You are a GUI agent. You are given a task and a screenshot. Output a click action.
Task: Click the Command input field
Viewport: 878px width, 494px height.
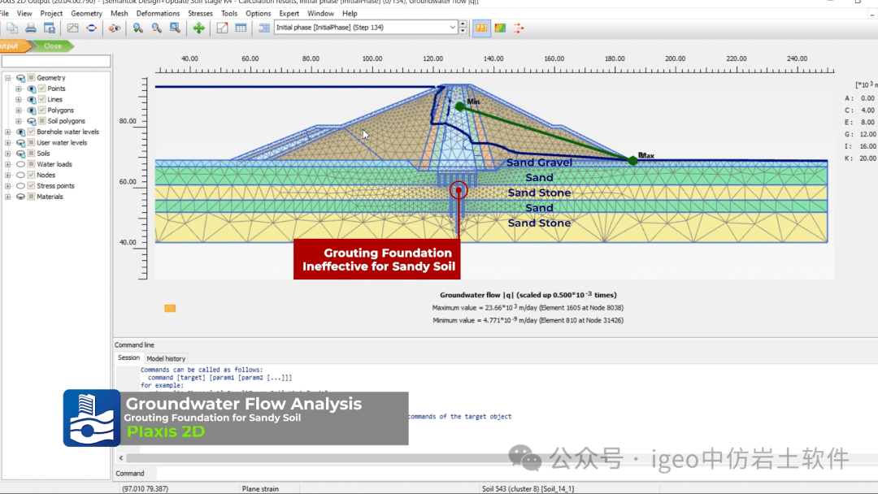click(488, 473)
